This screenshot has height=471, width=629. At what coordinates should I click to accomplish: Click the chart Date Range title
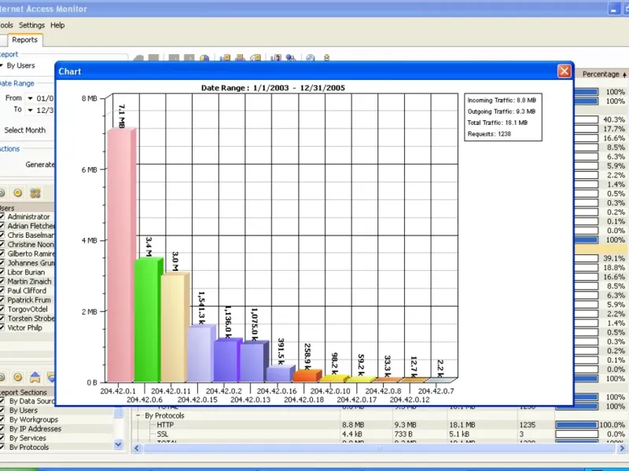[x=273, y=88]
